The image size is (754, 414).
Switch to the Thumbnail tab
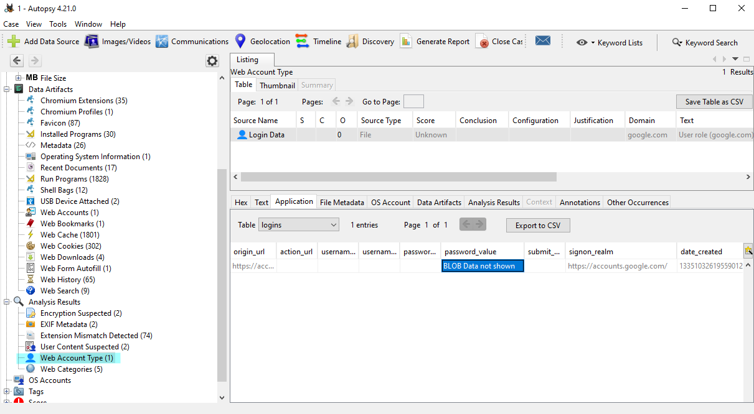[277, 85]
